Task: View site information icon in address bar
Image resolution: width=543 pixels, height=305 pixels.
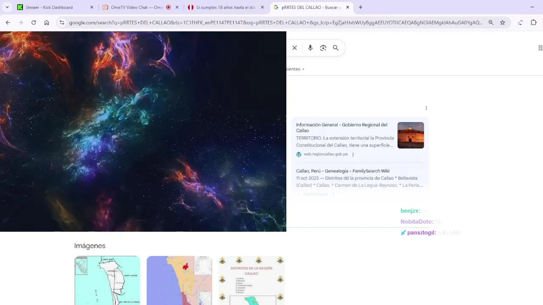Action: click(62, 22)
